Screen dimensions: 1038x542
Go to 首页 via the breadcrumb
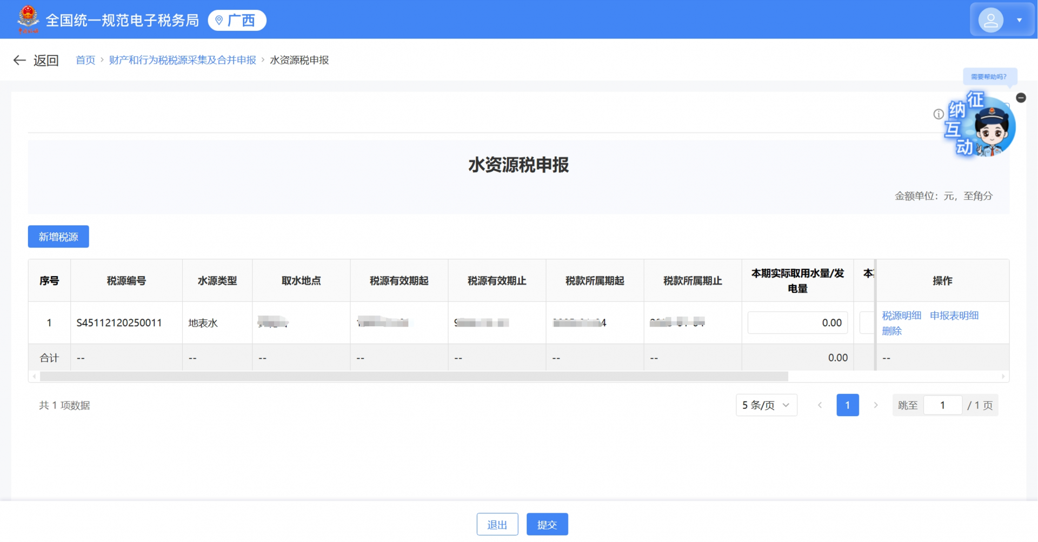[x=85, y=60]
